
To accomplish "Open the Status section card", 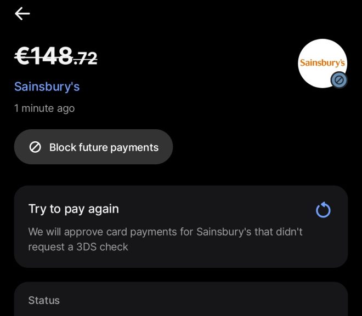I will tap(181, 299).
